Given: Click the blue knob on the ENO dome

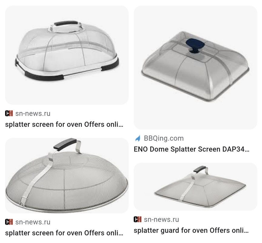Looking at the screenshot, I should (x=195, y=45).
